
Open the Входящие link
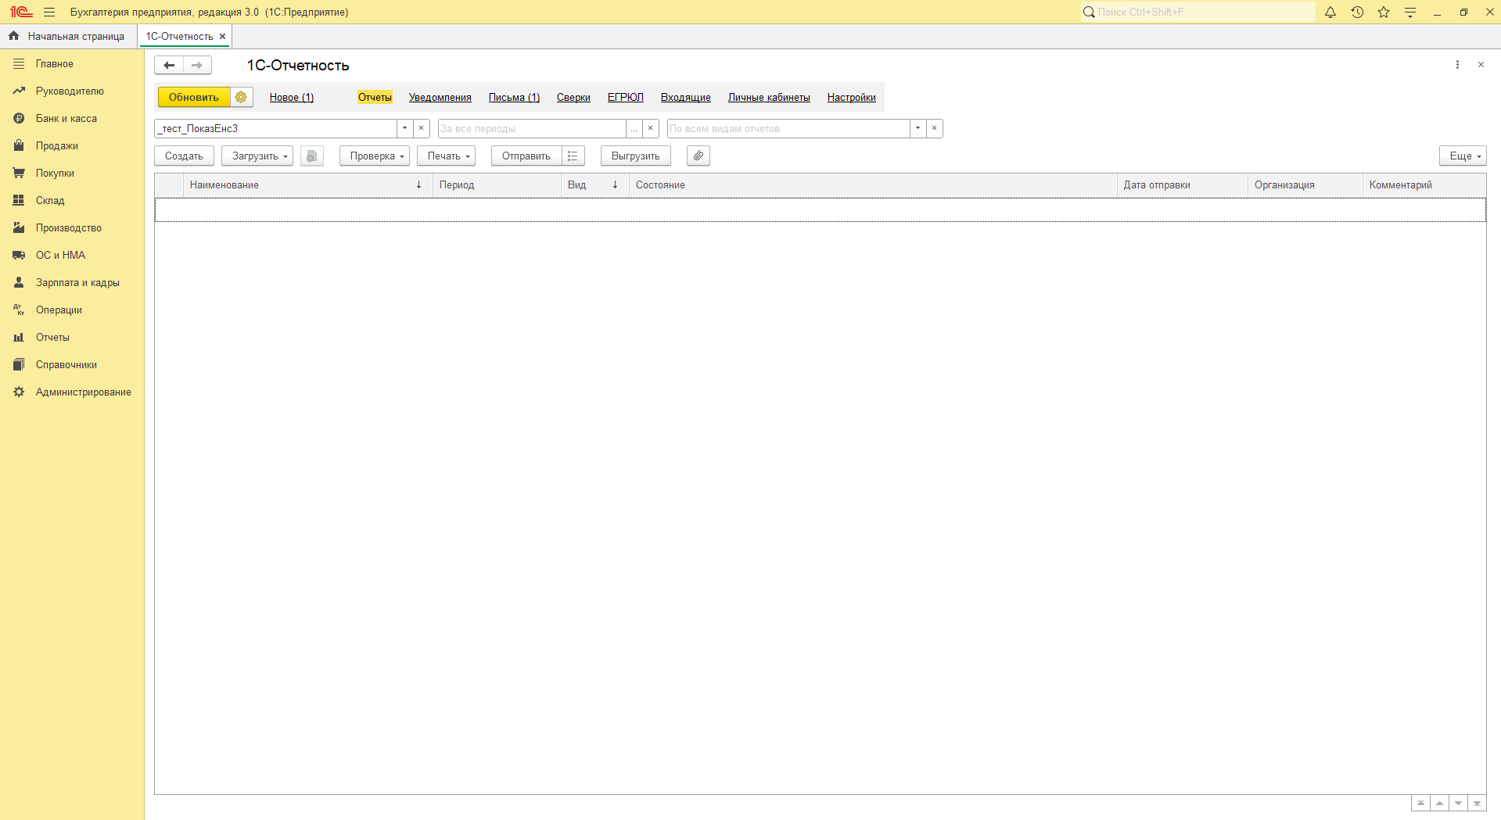pyautogui.click(x=686, y=97)
